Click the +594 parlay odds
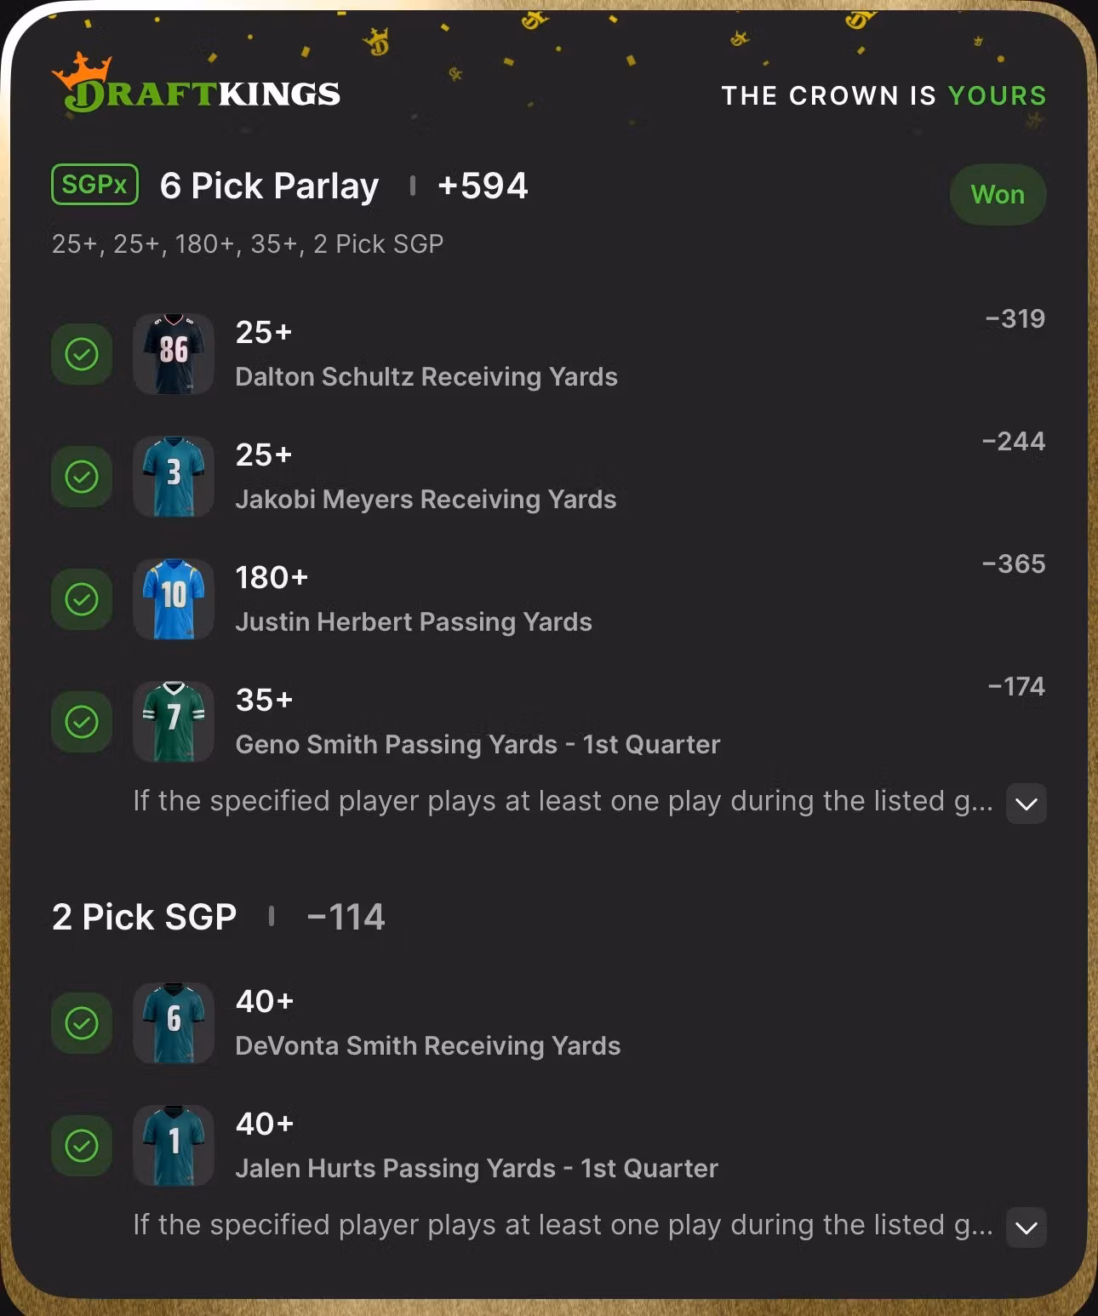Image resolution: width=1098 pixels, height=1316 pixels. 483,186
